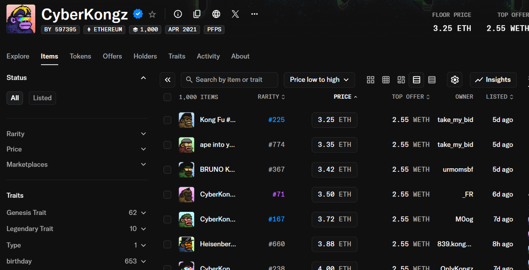
Task: Click the CyberKongz collection avatar image
Action: 21,19
